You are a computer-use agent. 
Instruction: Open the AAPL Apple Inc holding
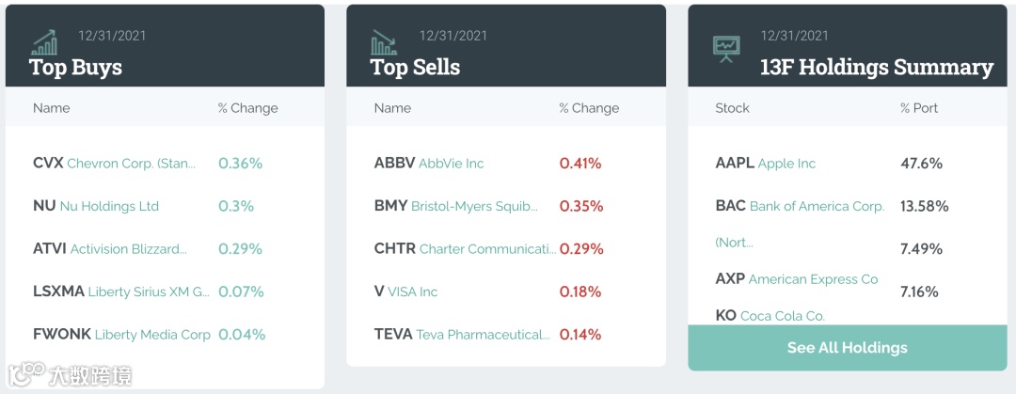(x=766, y=164)
